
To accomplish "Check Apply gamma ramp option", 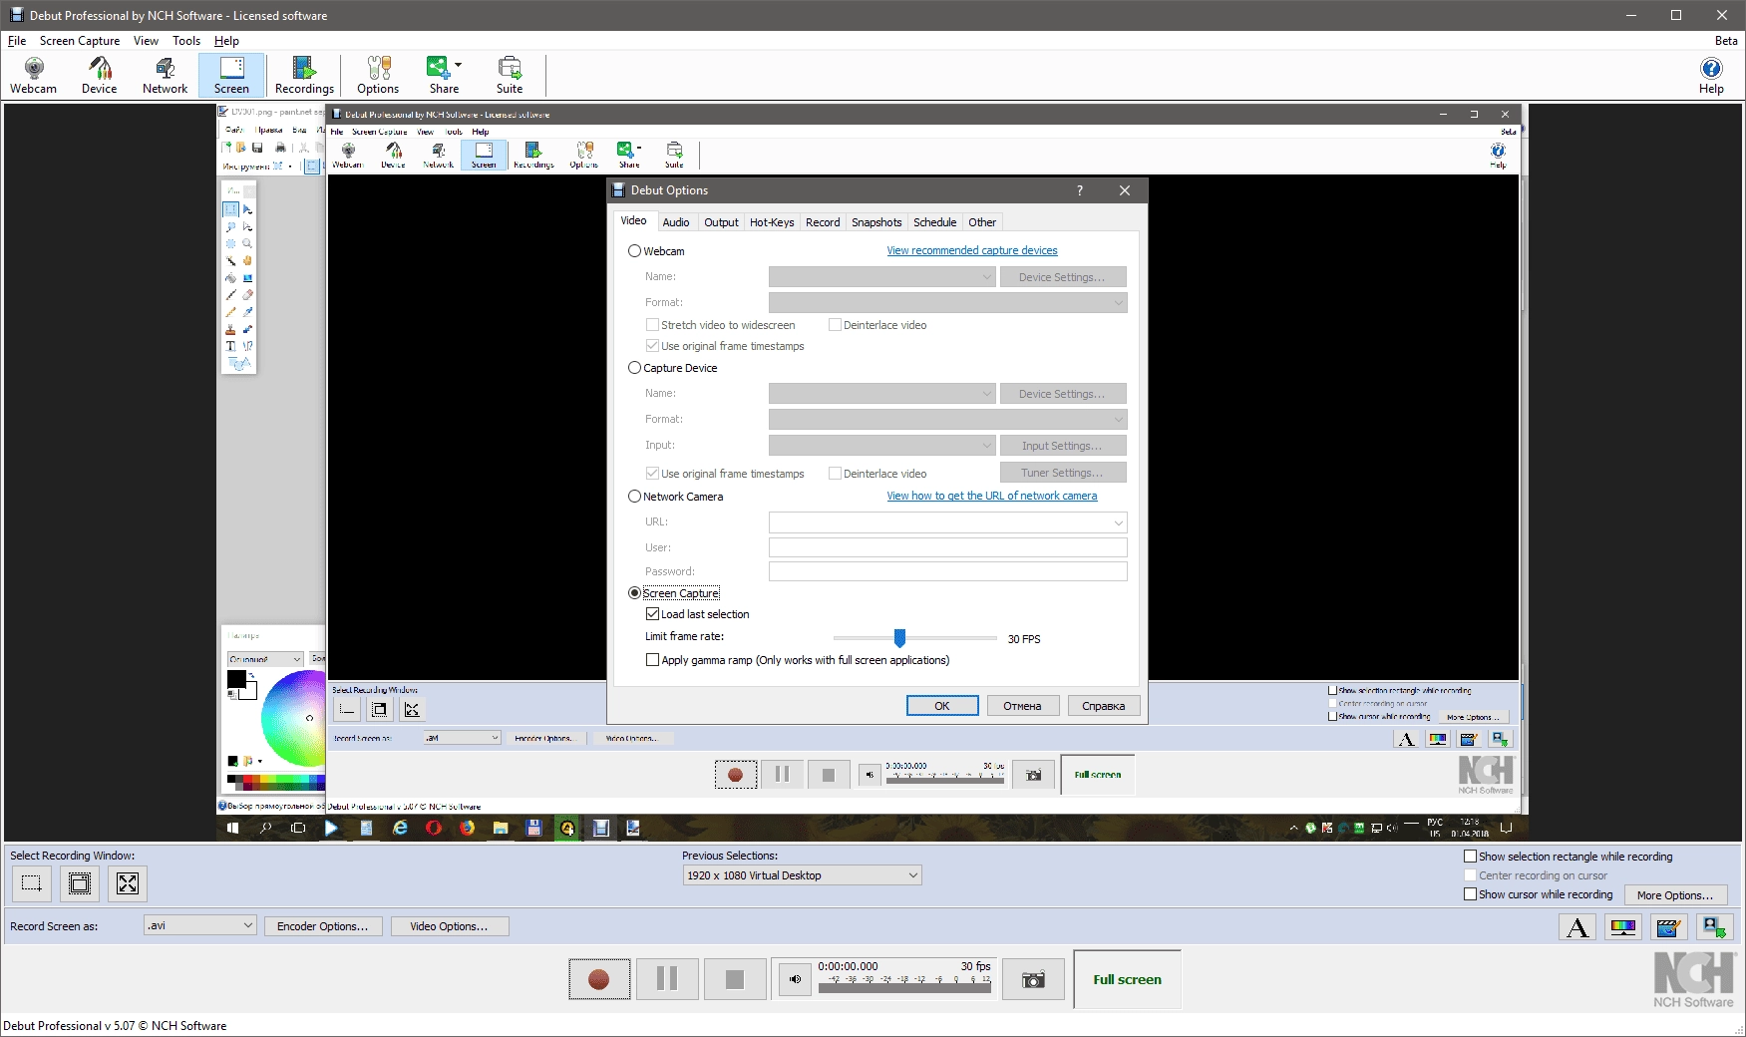I will (x=652, y=660).
